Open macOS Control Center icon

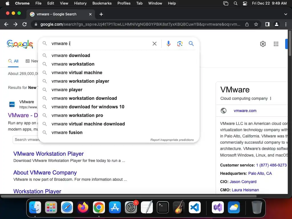[245, 3]
